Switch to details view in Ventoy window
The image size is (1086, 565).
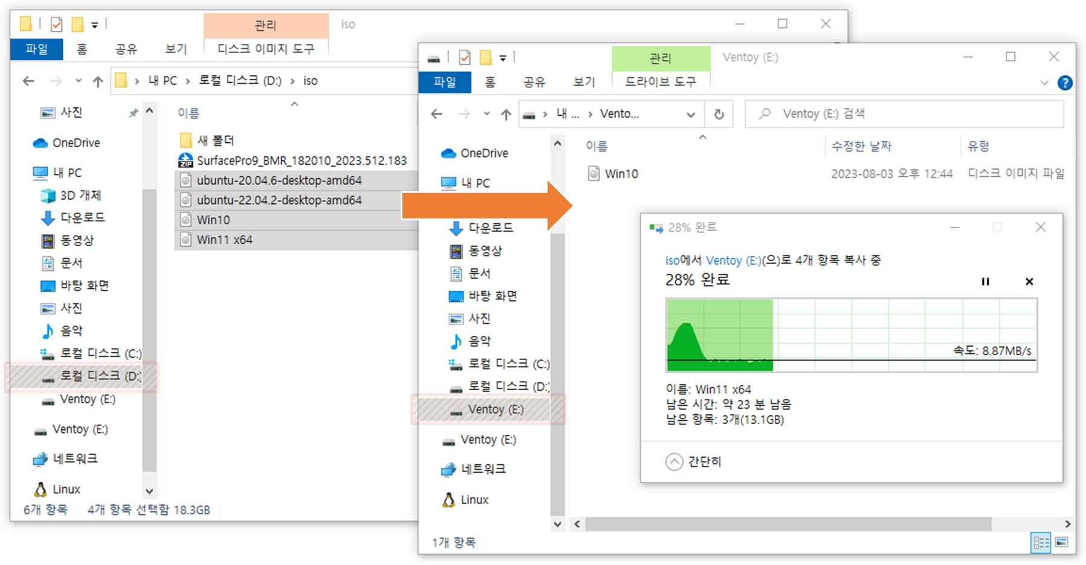tap(1041, 543)
